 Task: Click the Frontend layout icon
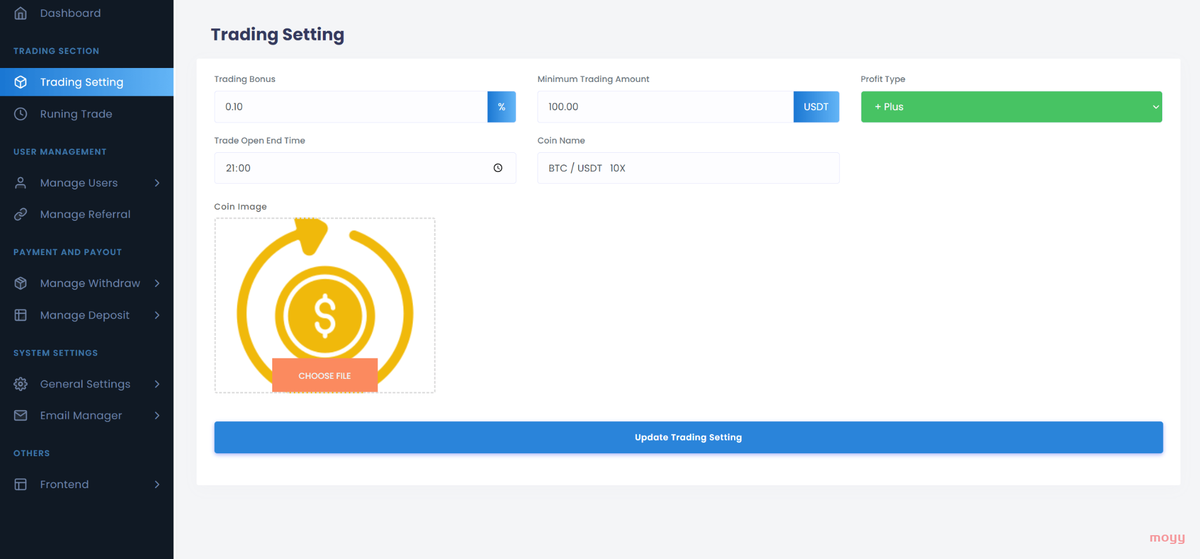point(20,484)
